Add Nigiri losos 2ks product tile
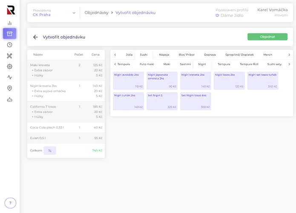Image resolution: width=296 pixels, height=213 pixels. 229,81
